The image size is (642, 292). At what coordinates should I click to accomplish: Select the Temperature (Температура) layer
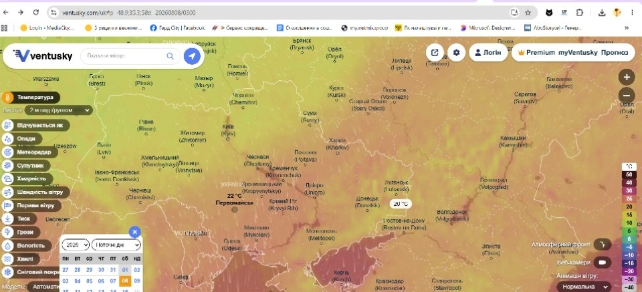tap(31, 98)
